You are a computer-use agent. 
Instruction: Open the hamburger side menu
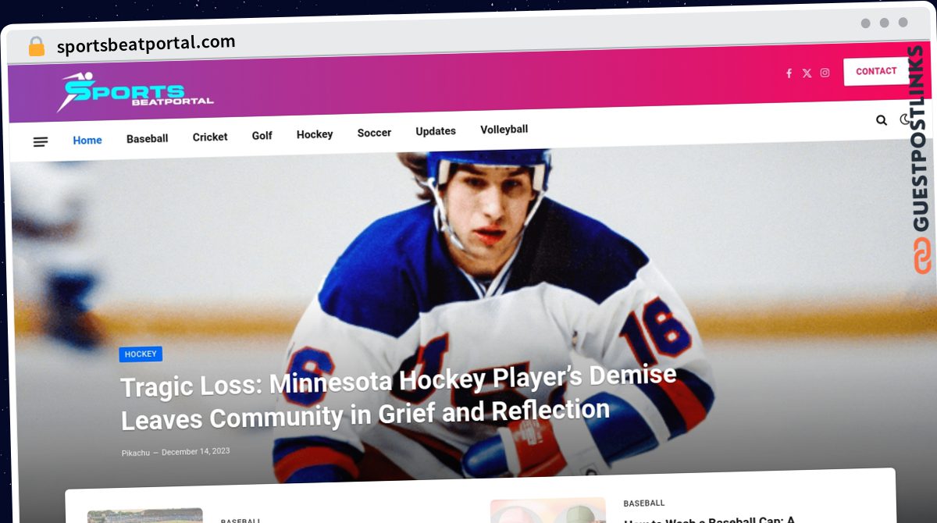click(x=41, y=141)
